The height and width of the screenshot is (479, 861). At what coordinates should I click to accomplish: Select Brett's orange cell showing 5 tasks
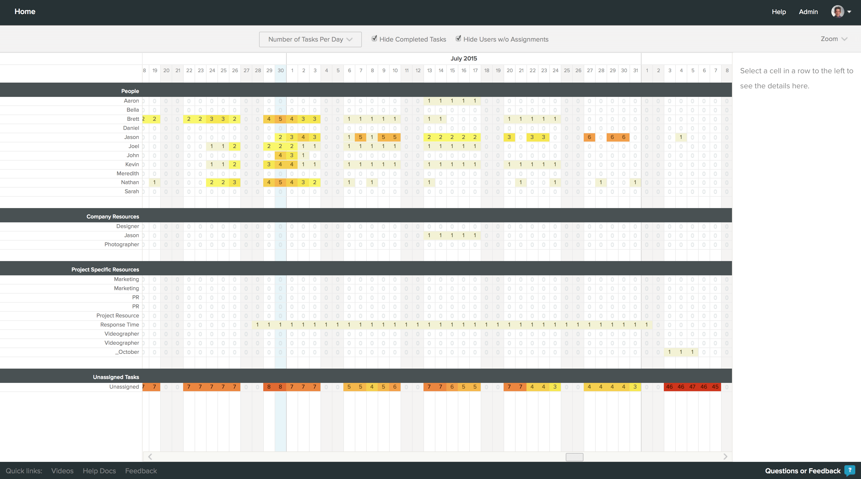point(280,119)
